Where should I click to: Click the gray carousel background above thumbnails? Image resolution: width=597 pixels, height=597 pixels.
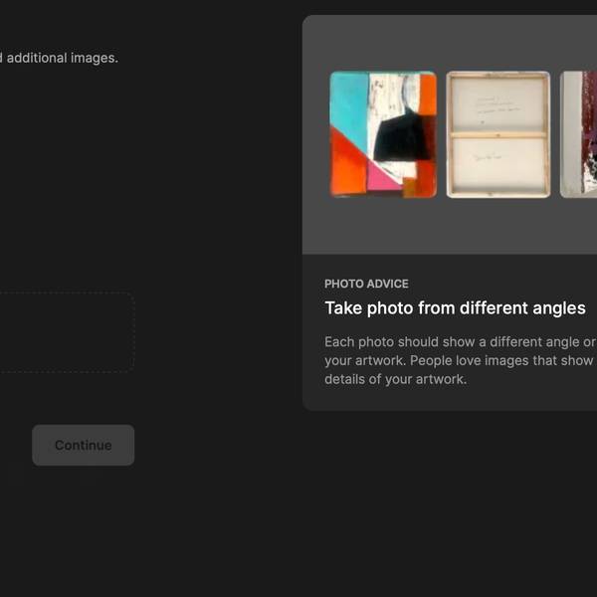coord(448,42)
